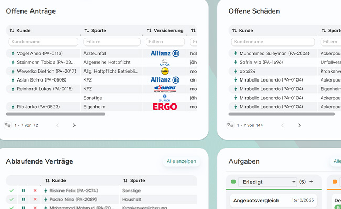Viewport: 341px width, 209px height.
Task: Sort Ablaufende Verträge by Kunde column
Action: coord(47,180)
